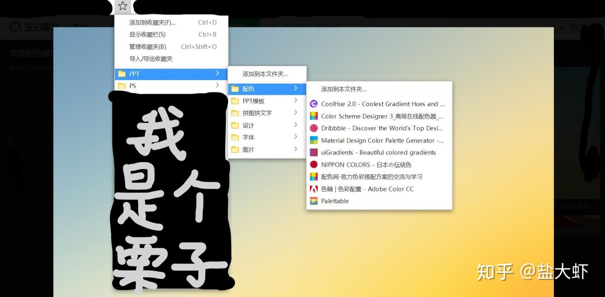Expand the PS bookmarks submenu arrow

click(218, 85)
